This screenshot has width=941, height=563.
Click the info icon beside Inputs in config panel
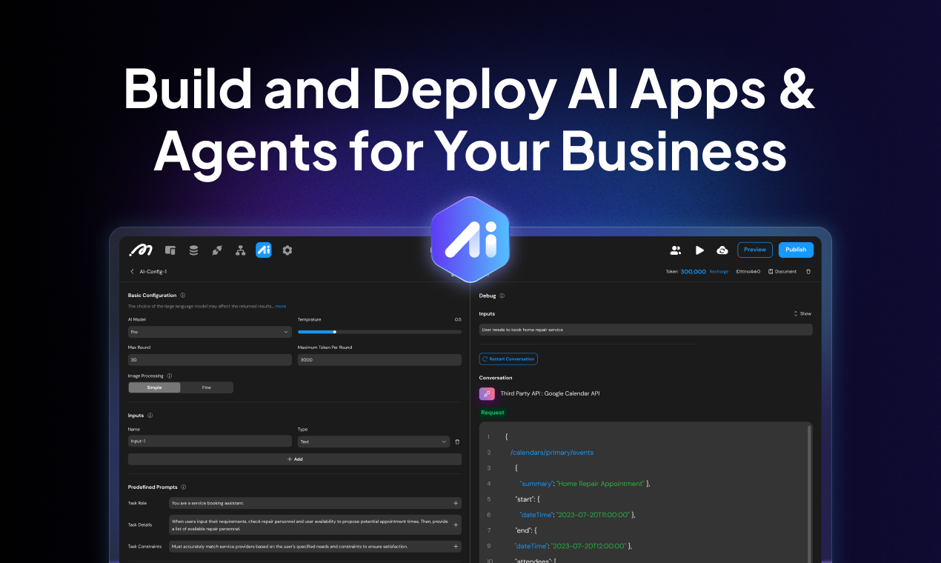pyautogui.click(x=150, y=416)
